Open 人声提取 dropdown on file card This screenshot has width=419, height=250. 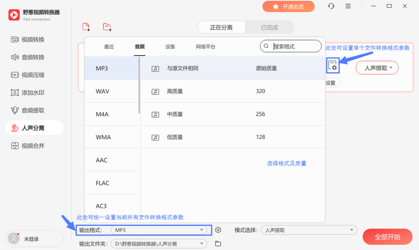[377, 68]
